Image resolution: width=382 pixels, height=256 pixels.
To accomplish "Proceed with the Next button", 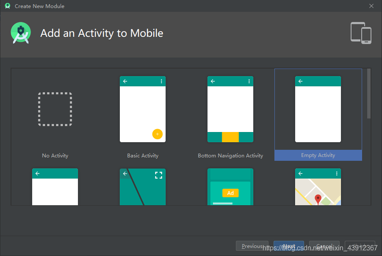I will pyautogui.click(x=289, y=246).
